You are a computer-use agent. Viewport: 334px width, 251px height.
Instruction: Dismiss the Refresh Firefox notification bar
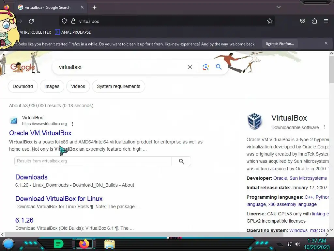pos(326,43)
